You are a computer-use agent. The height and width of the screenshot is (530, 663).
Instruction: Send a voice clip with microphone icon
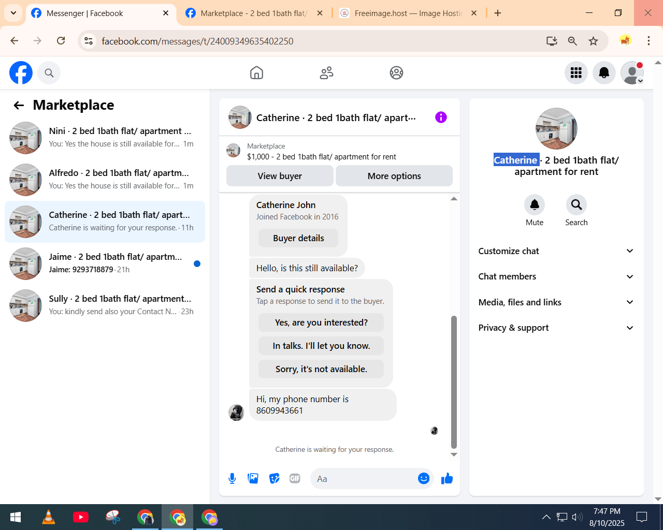tap(232, 479)
